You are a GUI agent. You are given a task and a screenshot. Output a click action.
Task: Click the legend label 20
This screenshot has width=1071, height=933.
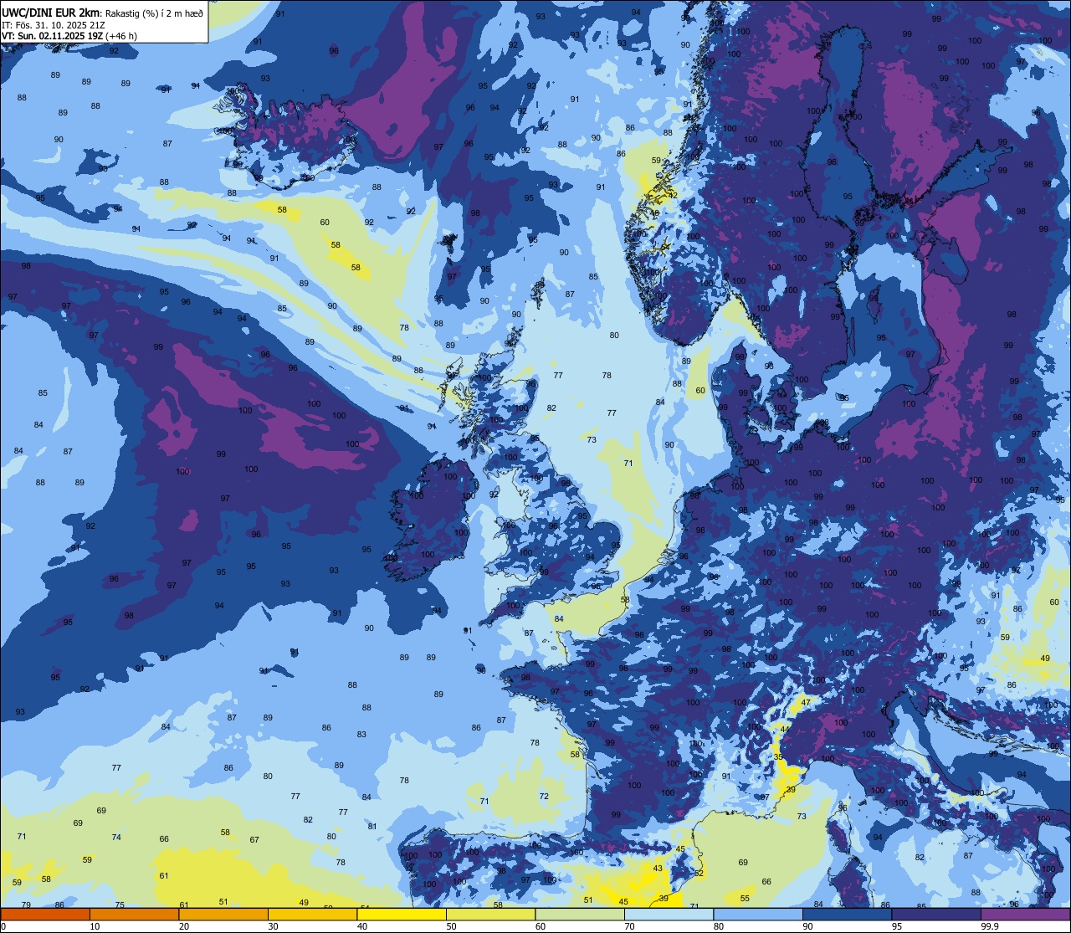tap(184, 926)
